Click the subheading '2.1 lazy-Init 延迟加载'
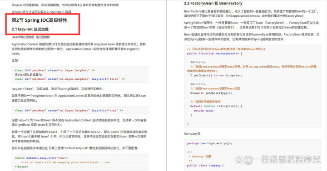327x171 pixels. point(30,29)
